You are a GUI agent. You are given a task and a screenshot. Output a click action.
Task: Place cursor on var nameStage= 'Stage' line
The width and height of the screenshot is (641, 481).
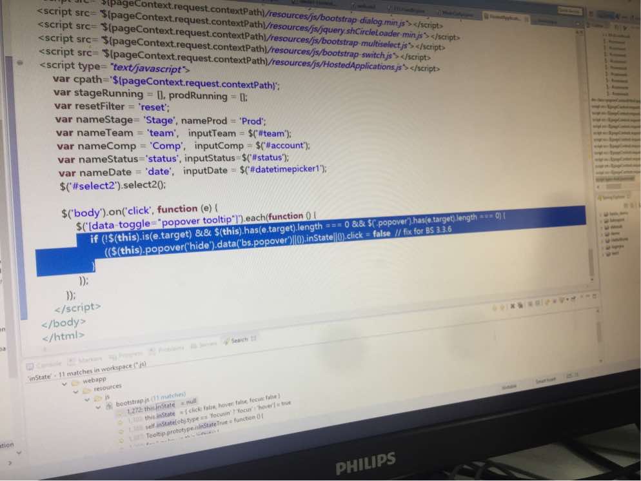160,121
